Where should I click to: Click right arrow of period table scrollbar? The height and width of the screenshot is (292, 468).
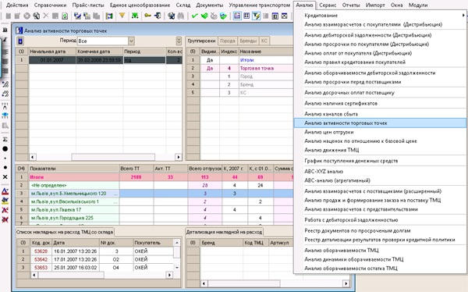[x=179, y=157]
